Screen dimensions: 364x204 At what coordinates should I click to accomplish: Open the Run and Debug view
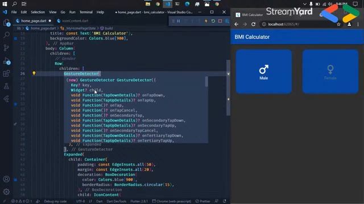6,61
